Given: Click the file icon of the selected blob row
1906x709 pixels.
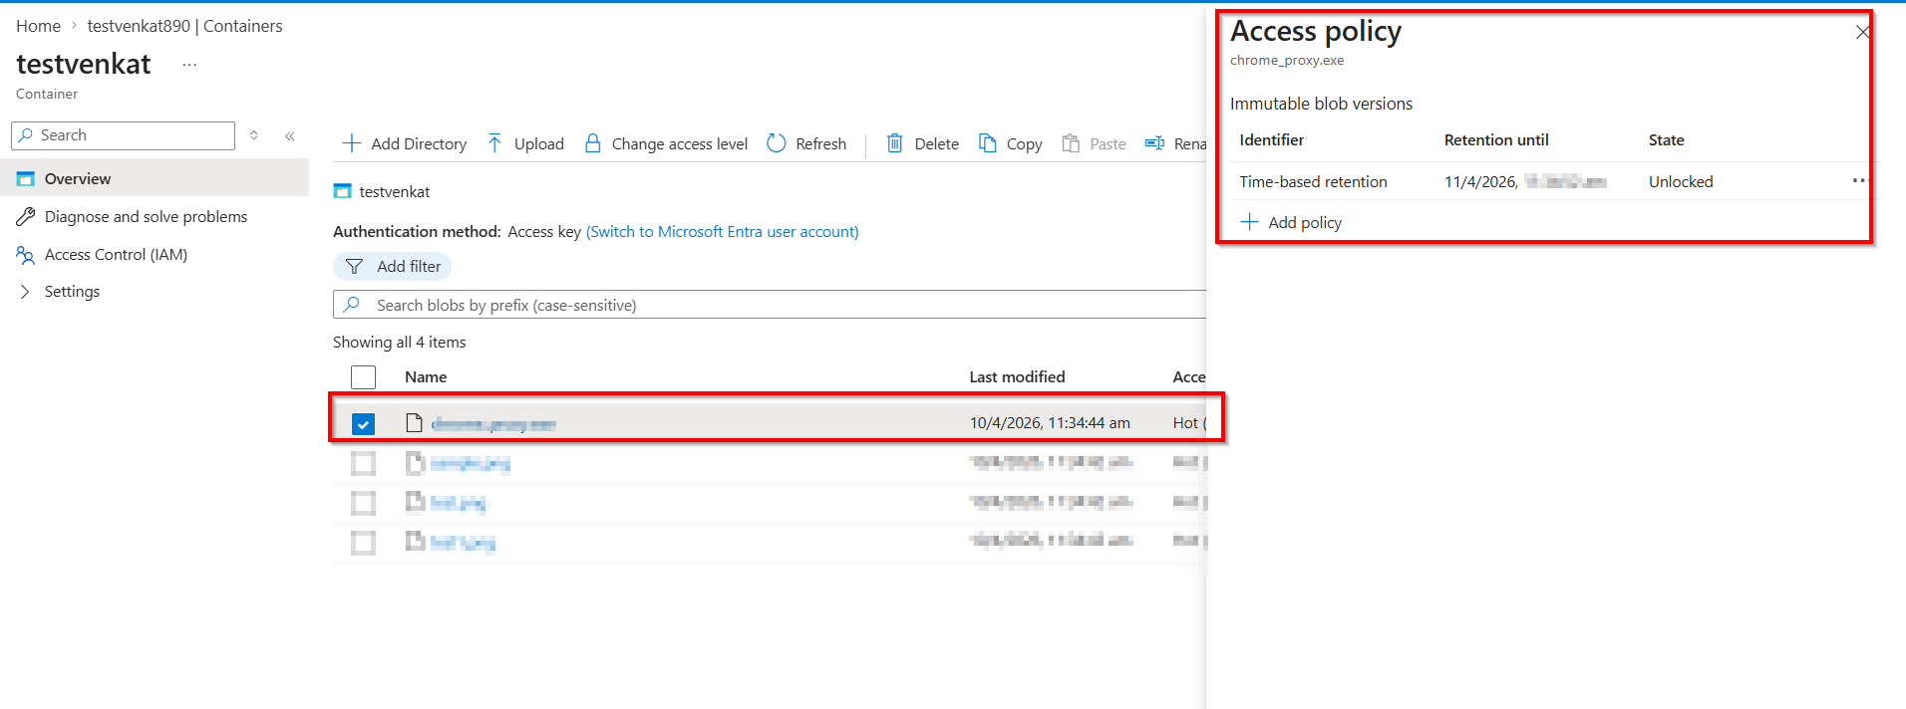Looking at the screenshot, I should (x=414, y=423).
